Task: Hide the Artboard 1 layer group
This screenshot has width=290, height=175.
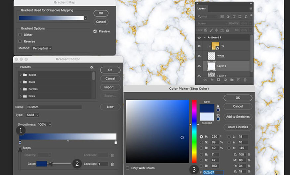Action: (x=199, y=37)
